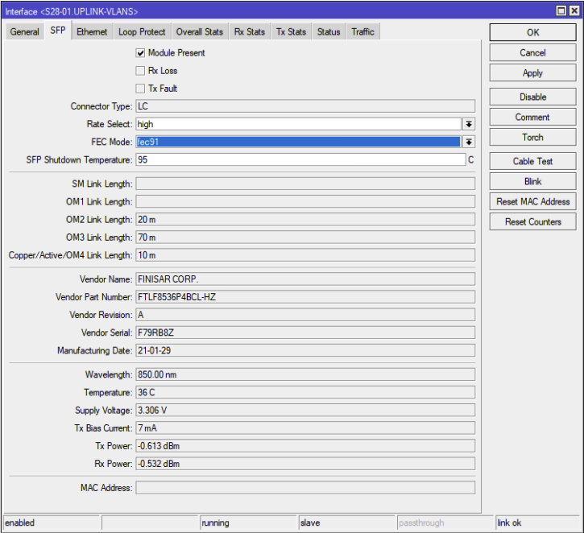View the Rx Stats tab
Image resolution: width=584 pixels, height=533 pixels.
click(x=250, y=32)
